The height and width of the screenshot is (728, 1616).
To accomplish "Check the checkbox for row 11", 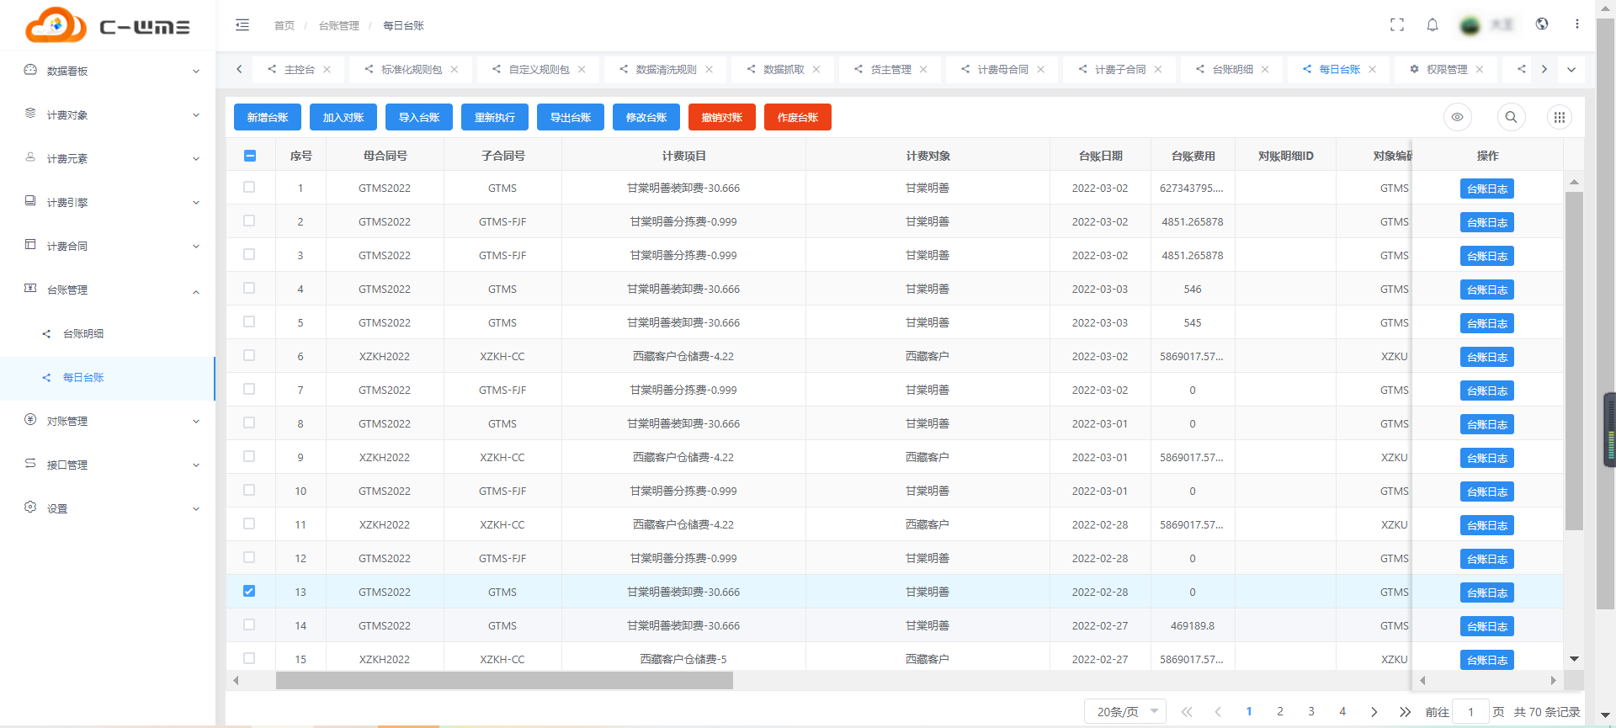I will coord(249,523).
